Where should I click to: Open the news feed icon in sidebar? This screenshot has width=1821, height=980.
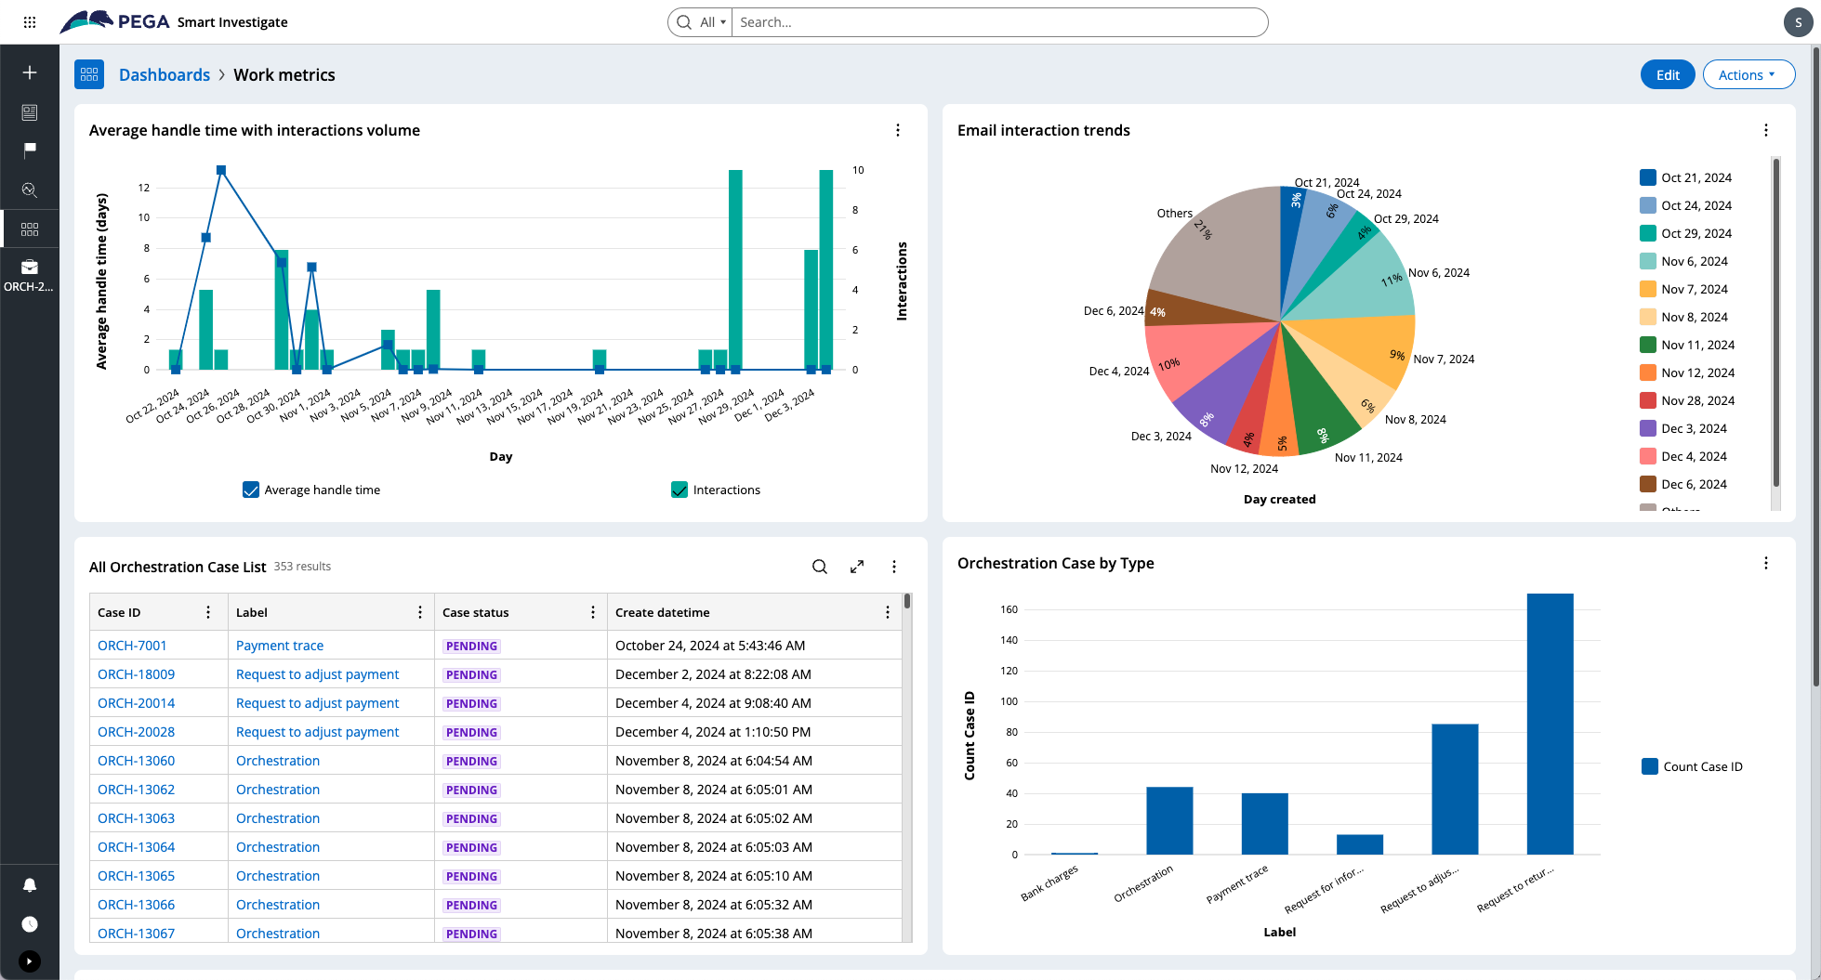[30, 112]
